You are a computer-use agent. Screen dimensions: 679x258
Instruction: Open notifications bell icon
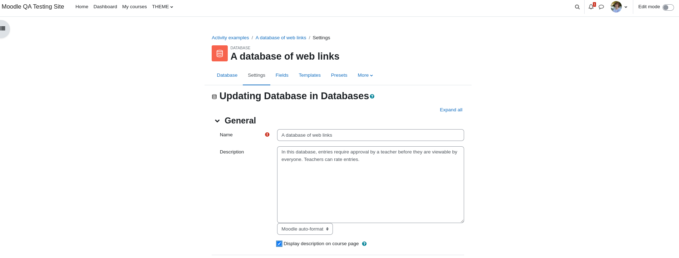tap(591, 7)
